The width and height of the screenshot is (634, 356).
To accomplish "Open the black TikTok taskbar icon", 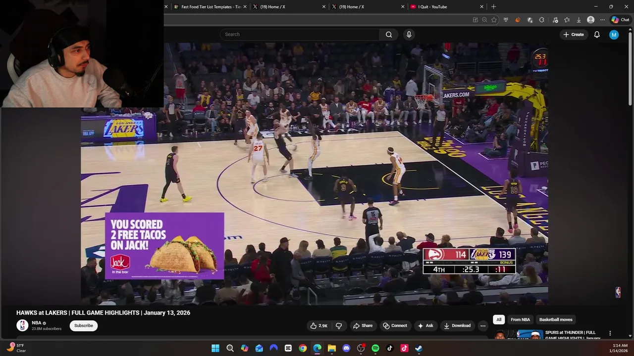I will point(390,348).
